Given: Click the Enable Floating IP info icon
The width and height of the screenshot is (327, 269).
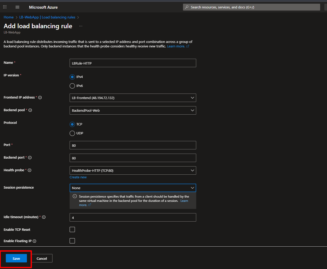Looking at the screenshot, I should pyautogui.click(x=35, y=241).
